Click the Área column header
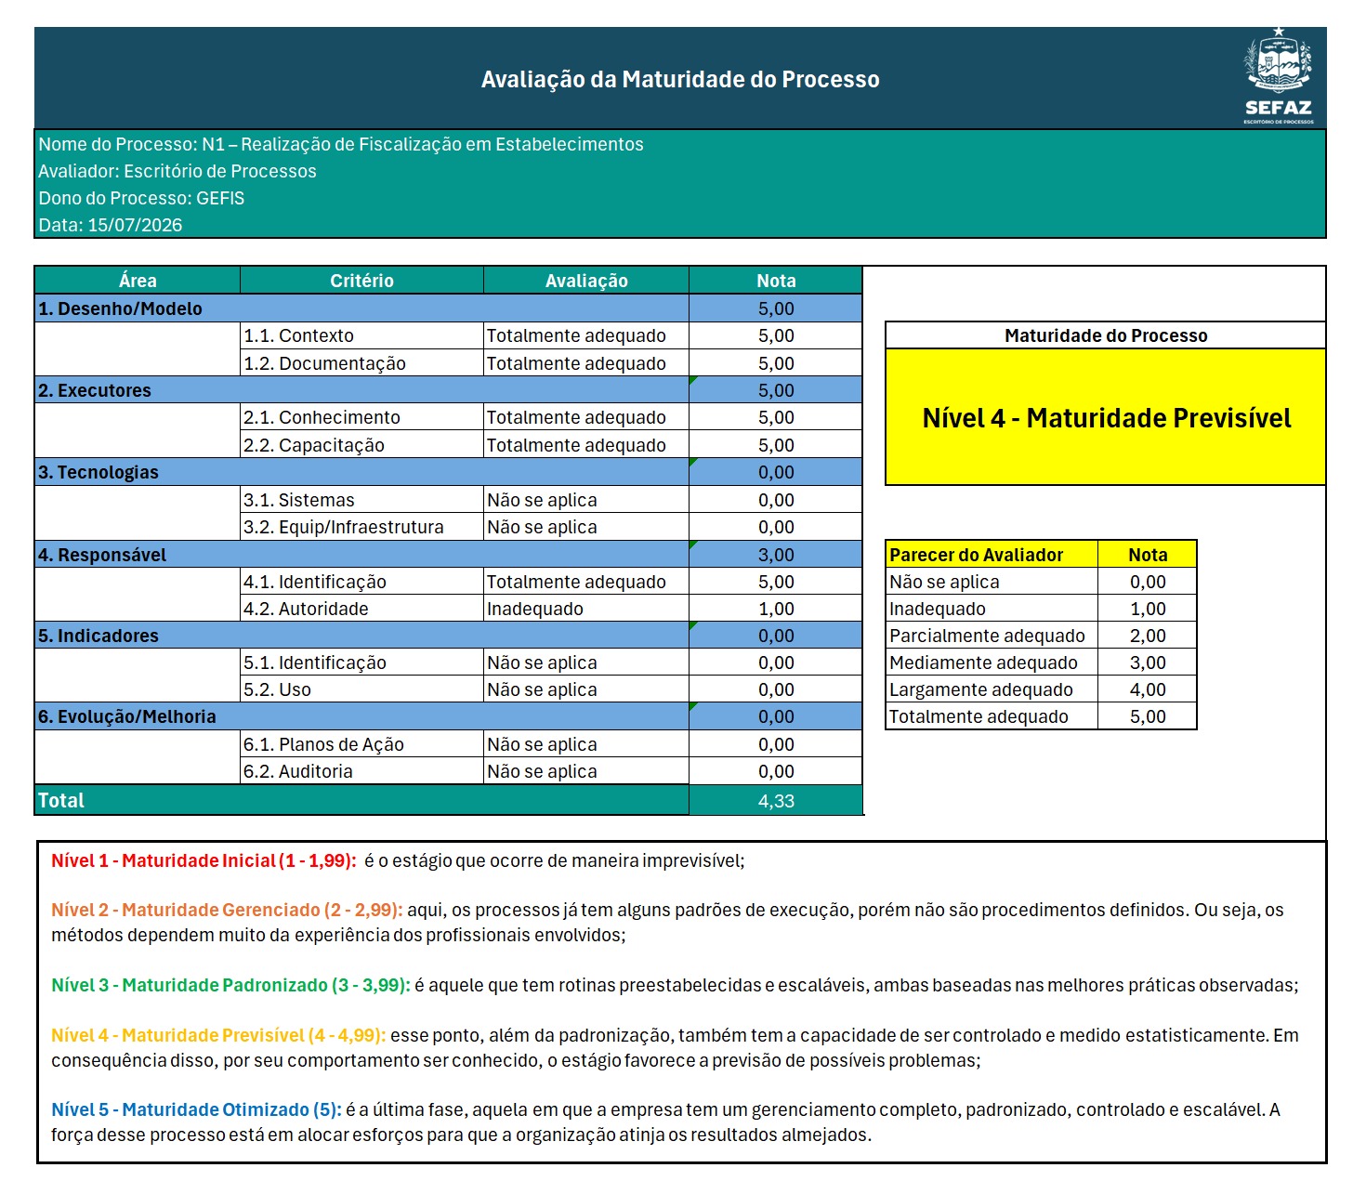This screenshot has height=1194, width=1353. pos(138,281)
